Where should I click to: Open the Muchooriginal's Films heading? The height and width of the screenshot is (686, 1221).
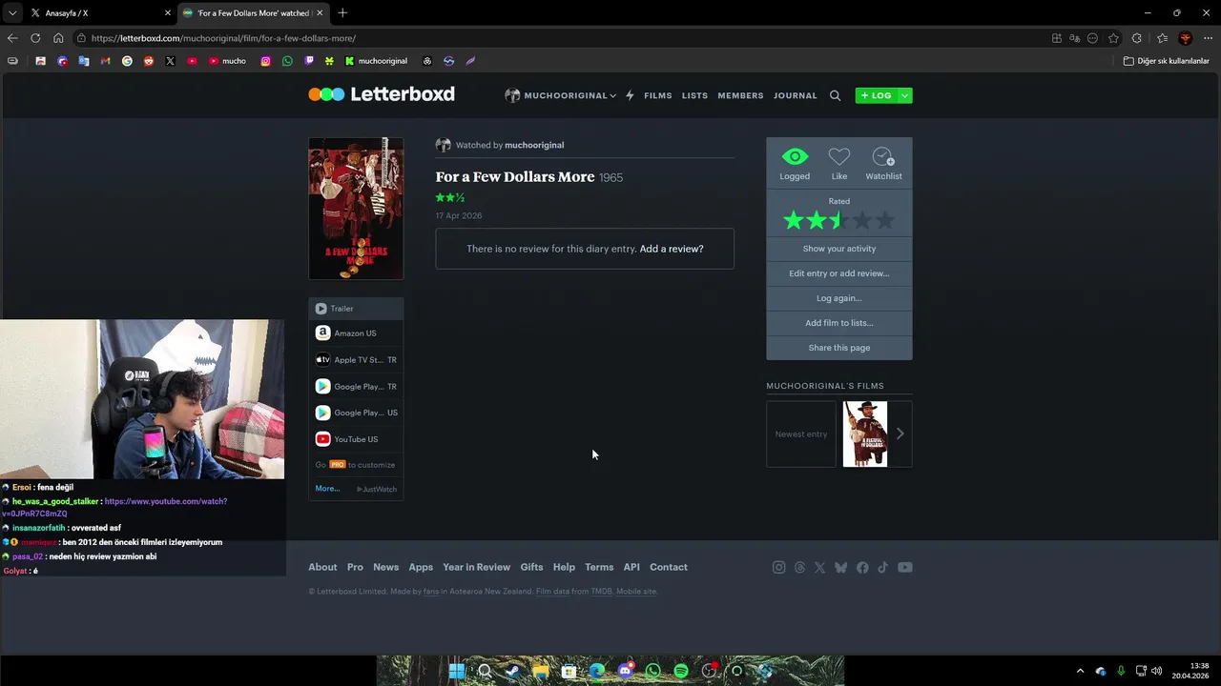click(825, 386)
